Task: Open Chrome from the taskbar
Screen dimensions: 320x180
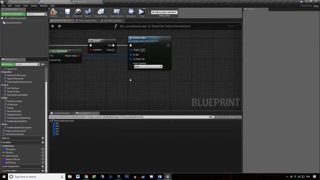Action: click(x=86, y=176)
